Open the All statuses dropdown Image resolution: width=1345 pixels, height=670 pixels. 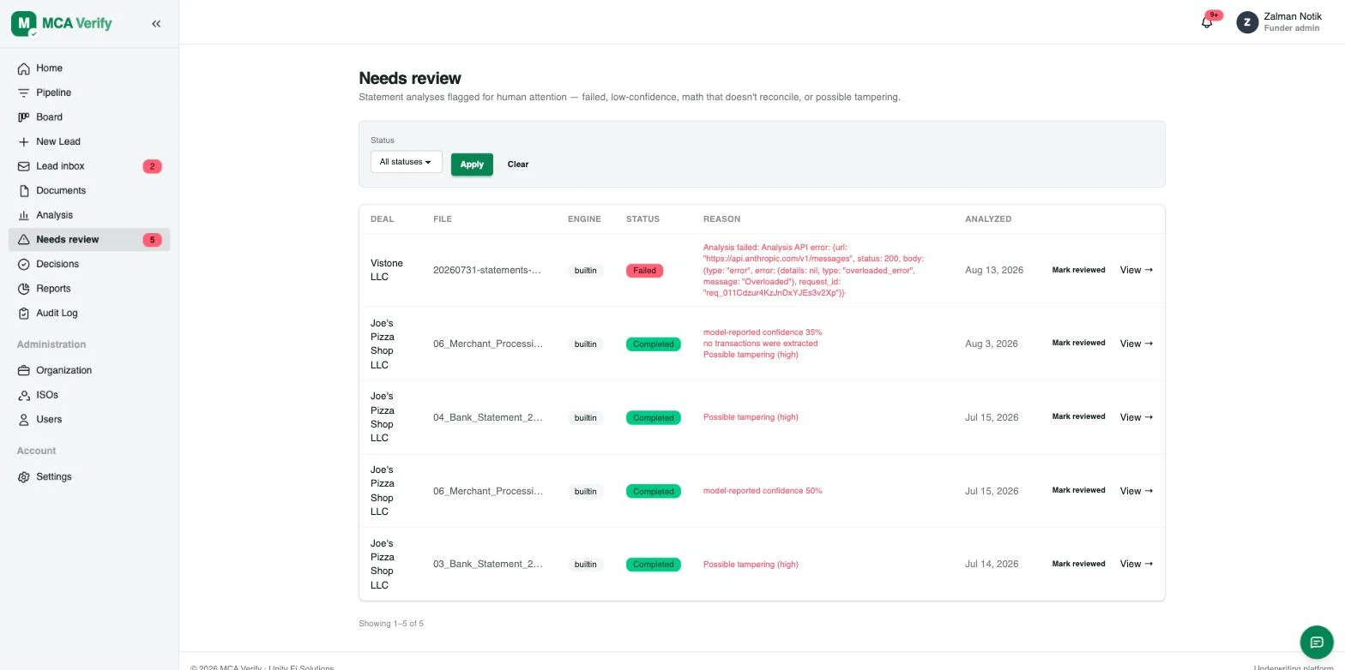(x=406, y=162)
